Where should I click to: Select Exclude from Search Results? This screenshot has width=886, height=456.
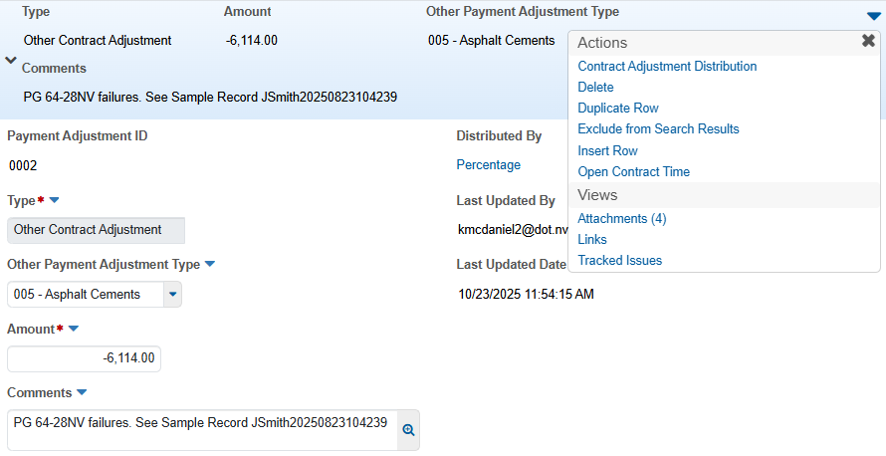tap(658, 128)
